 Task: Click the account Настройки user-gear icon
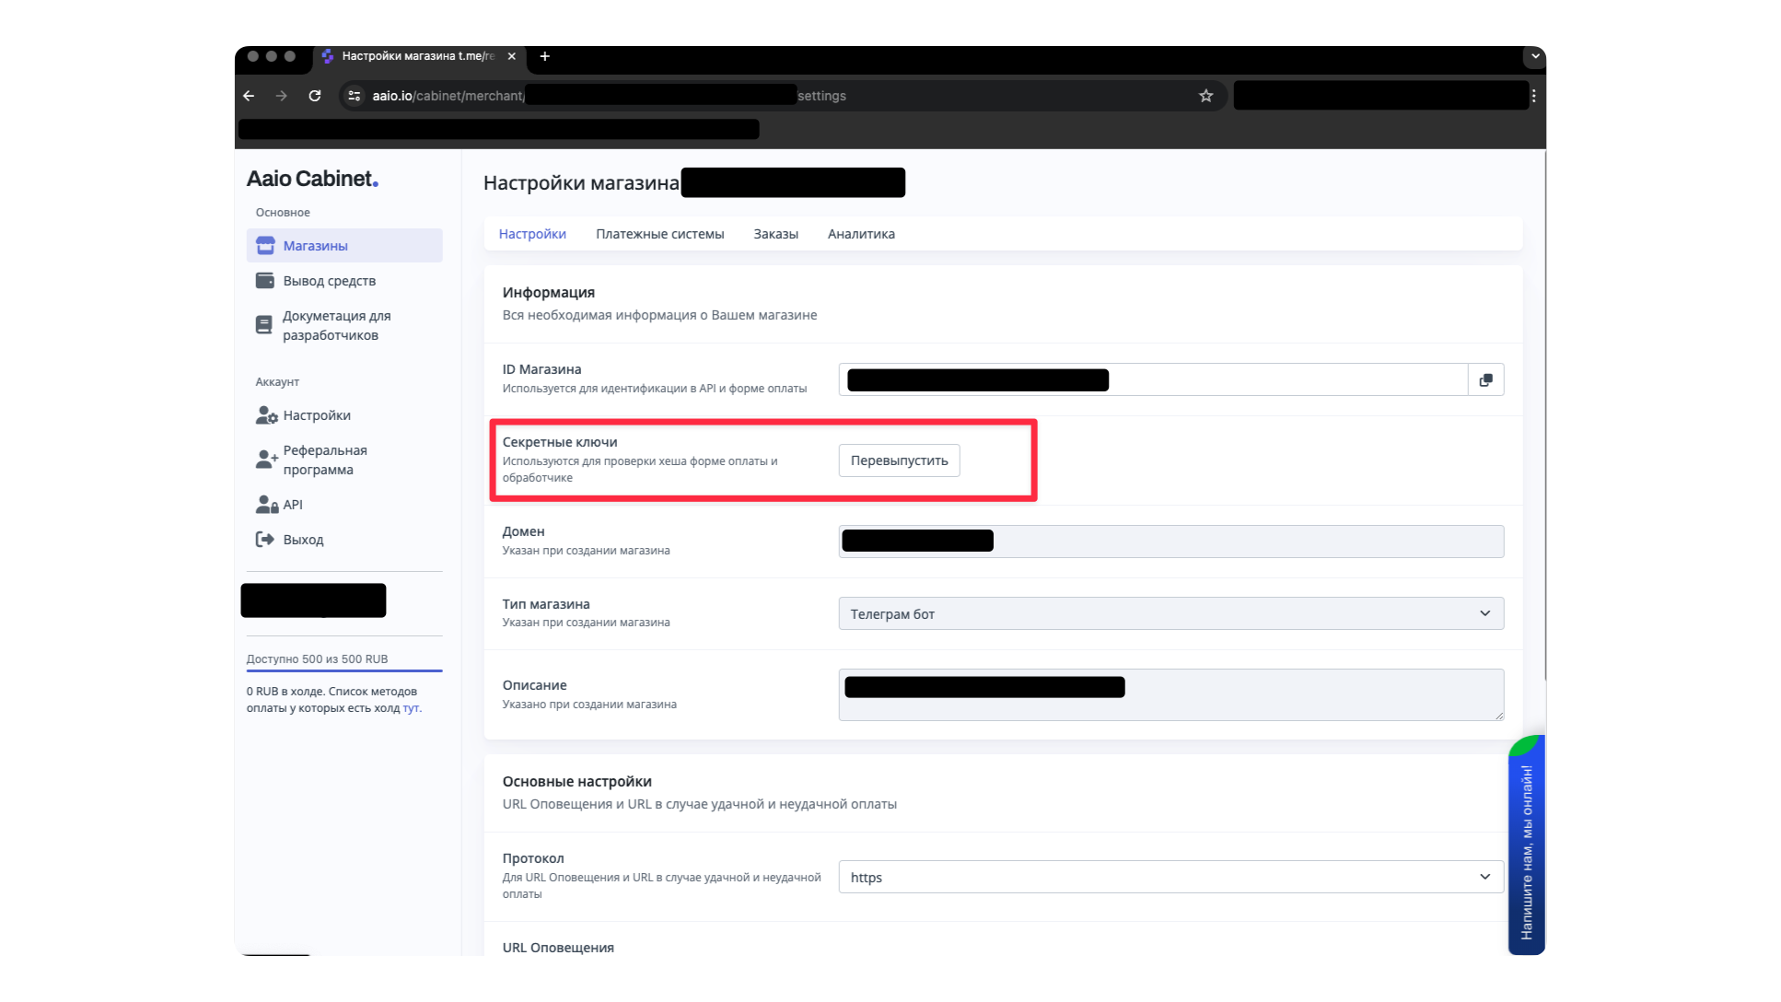coord(266,415)
